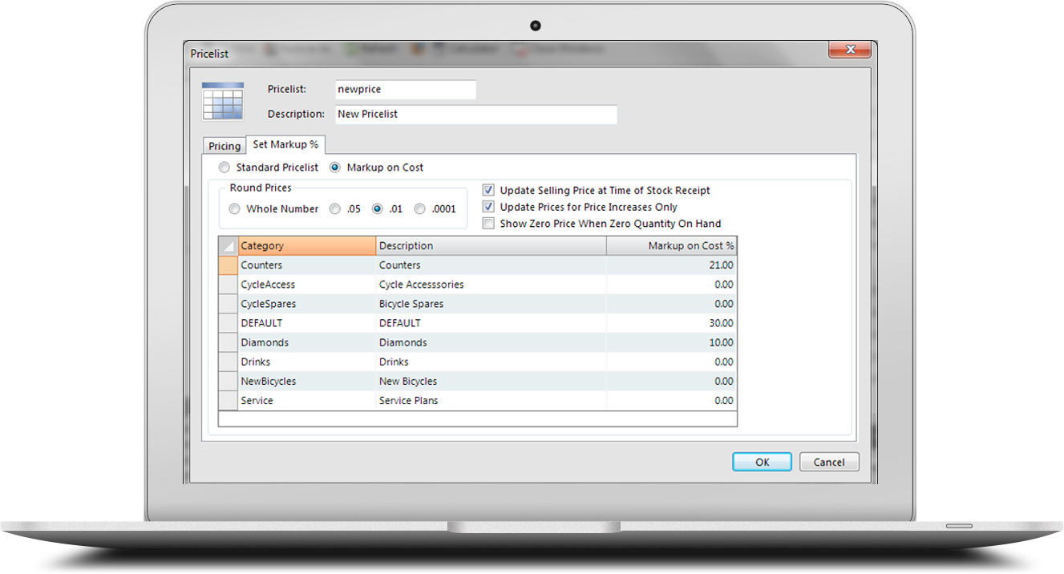Set price rounding to .05
Screen dimensions: 1064x574
(335, 209)
